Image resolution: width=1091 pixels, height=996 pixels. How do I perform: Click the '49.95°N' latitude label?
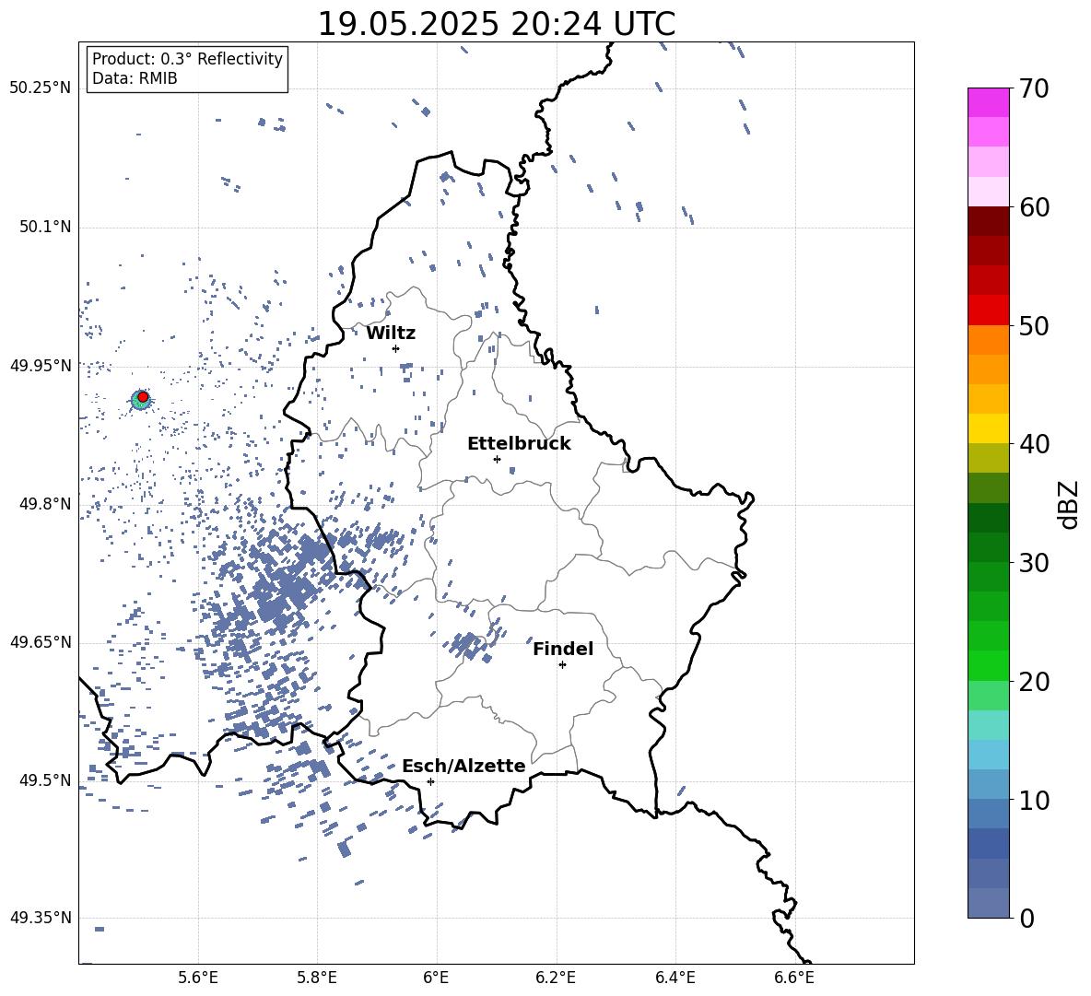[41, 365]
